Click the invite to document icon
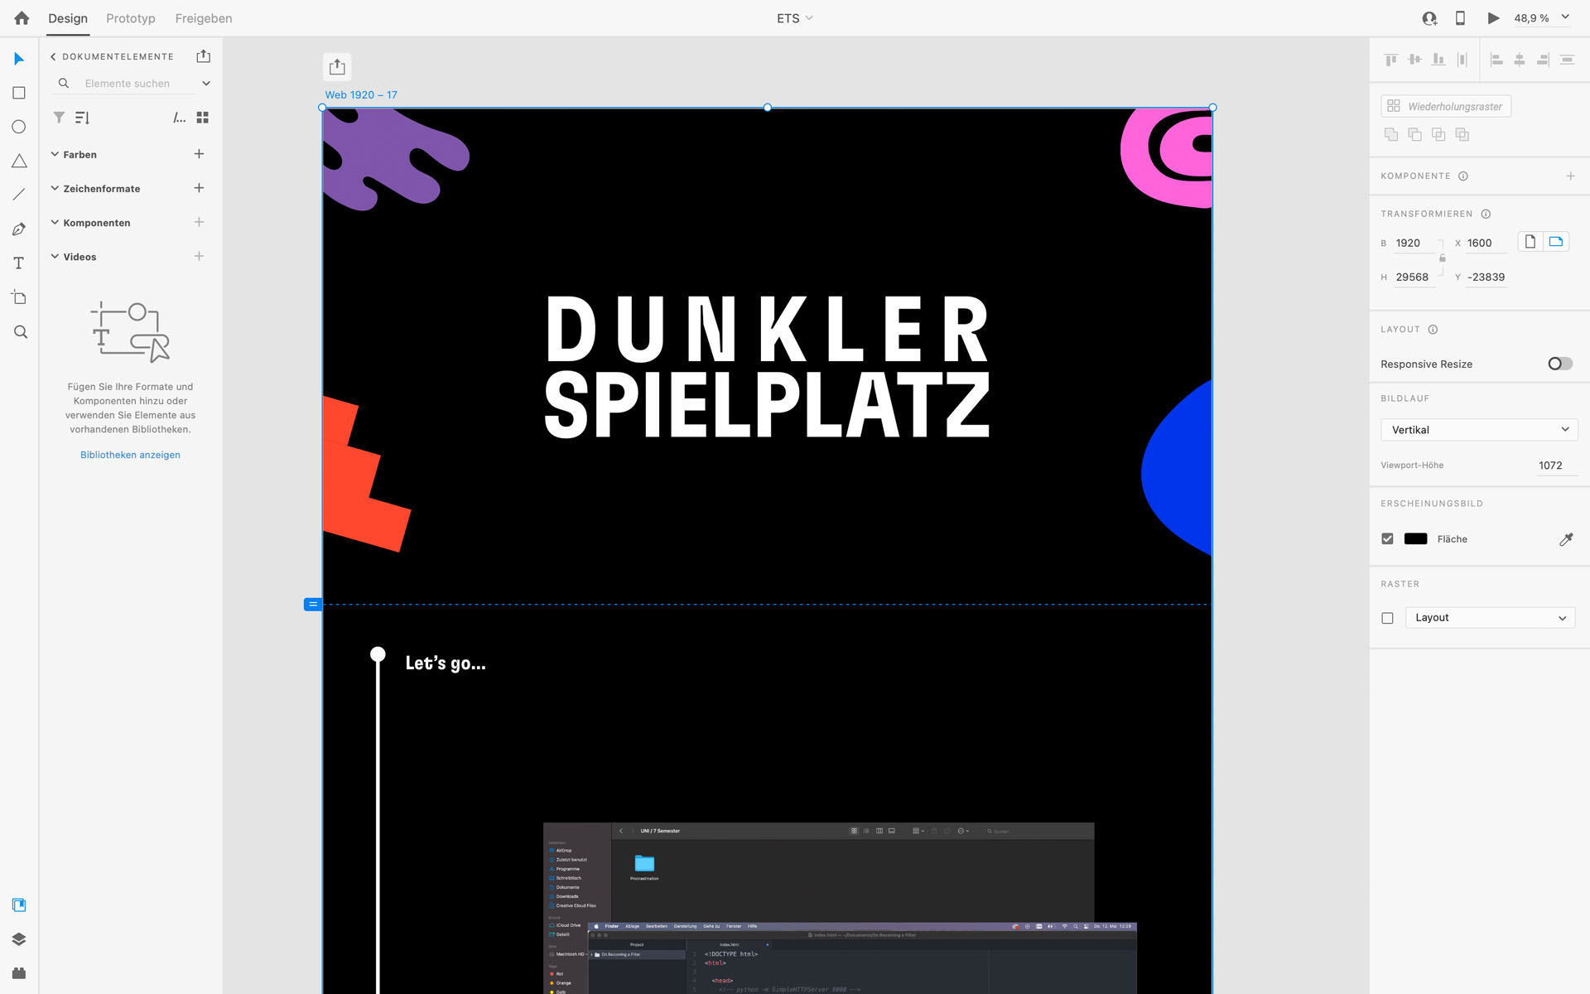The height and width of the screenshot is (994, 1590). [x=1429, y=18]
